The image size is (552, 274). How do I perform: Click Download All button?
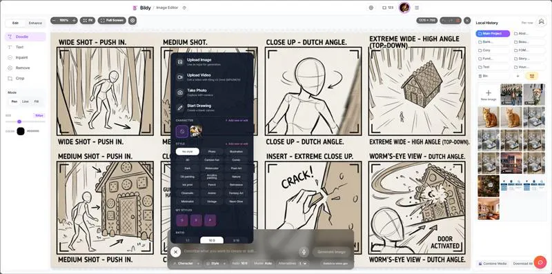pyautogui.click(x=522, y=264)
